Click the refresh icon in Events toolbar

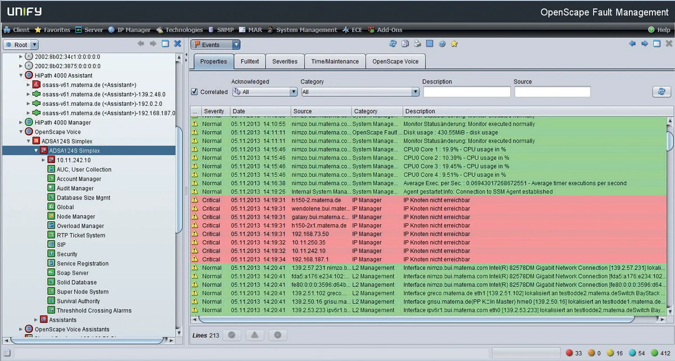coord(393,44)
